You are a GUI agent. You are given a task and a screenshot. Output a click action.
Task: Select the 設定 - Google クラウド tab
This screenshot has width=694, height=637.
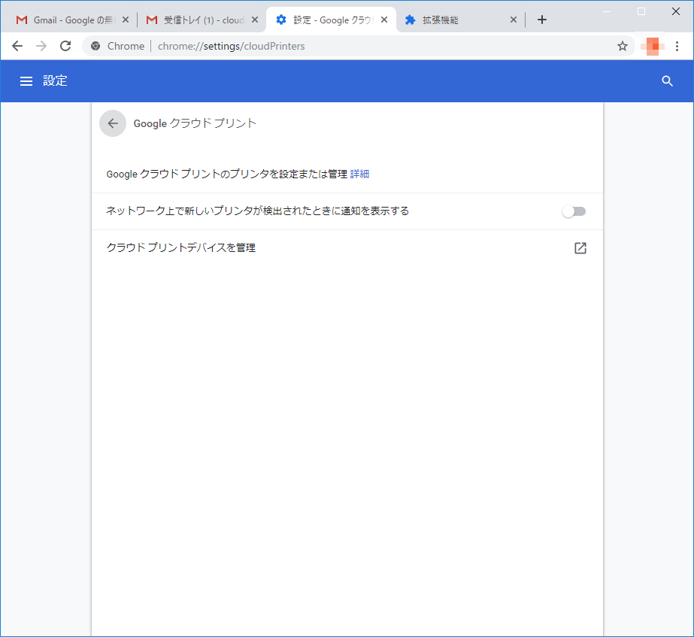(331, 20)
